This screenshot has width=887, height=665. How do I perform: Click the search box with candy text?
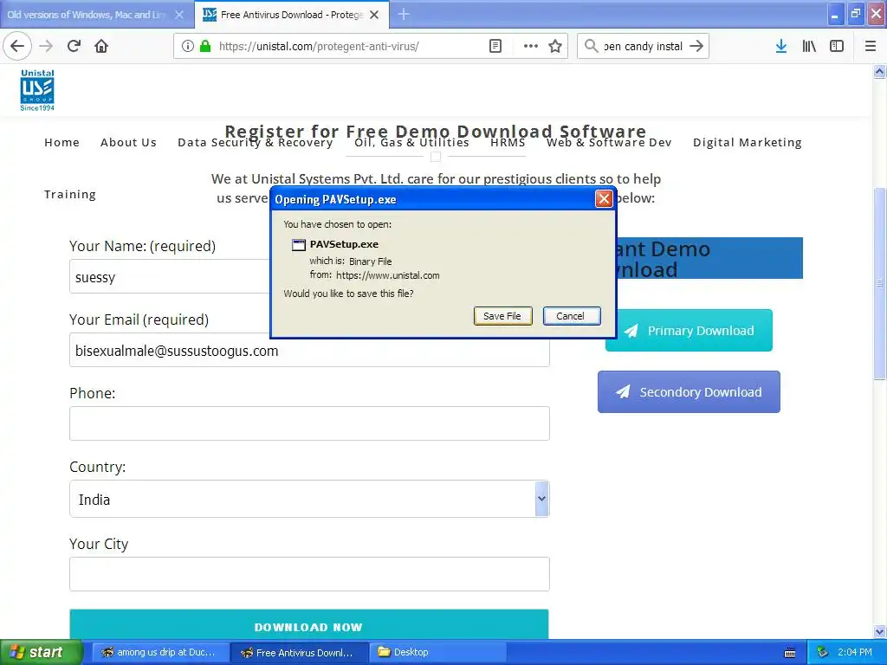(644, 47)
